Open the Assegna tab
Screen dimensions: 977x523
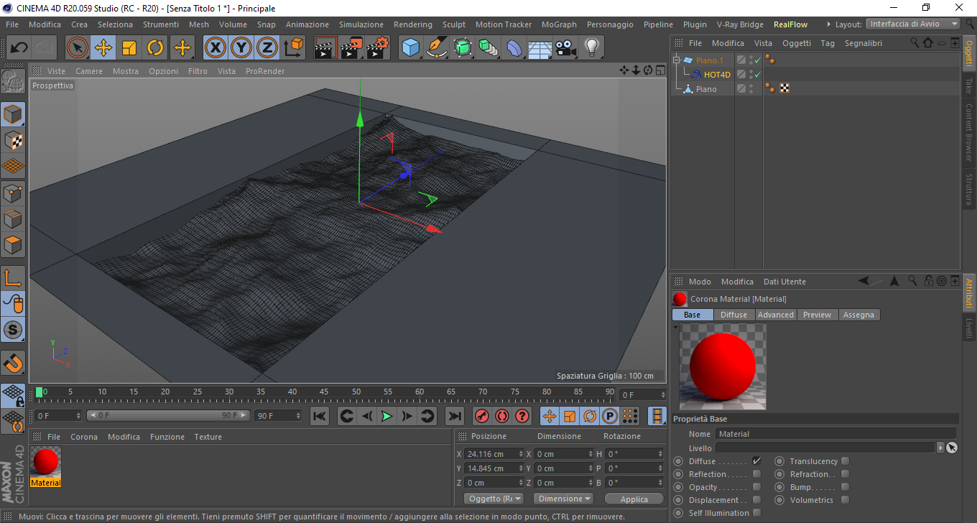pos(858,315)
